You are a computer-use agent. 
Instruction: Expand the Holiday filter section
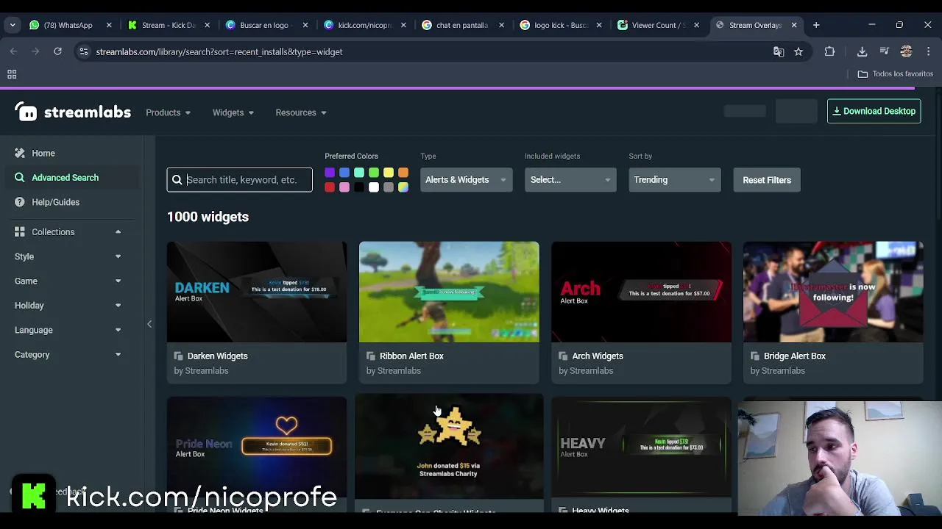pos(118,306)
